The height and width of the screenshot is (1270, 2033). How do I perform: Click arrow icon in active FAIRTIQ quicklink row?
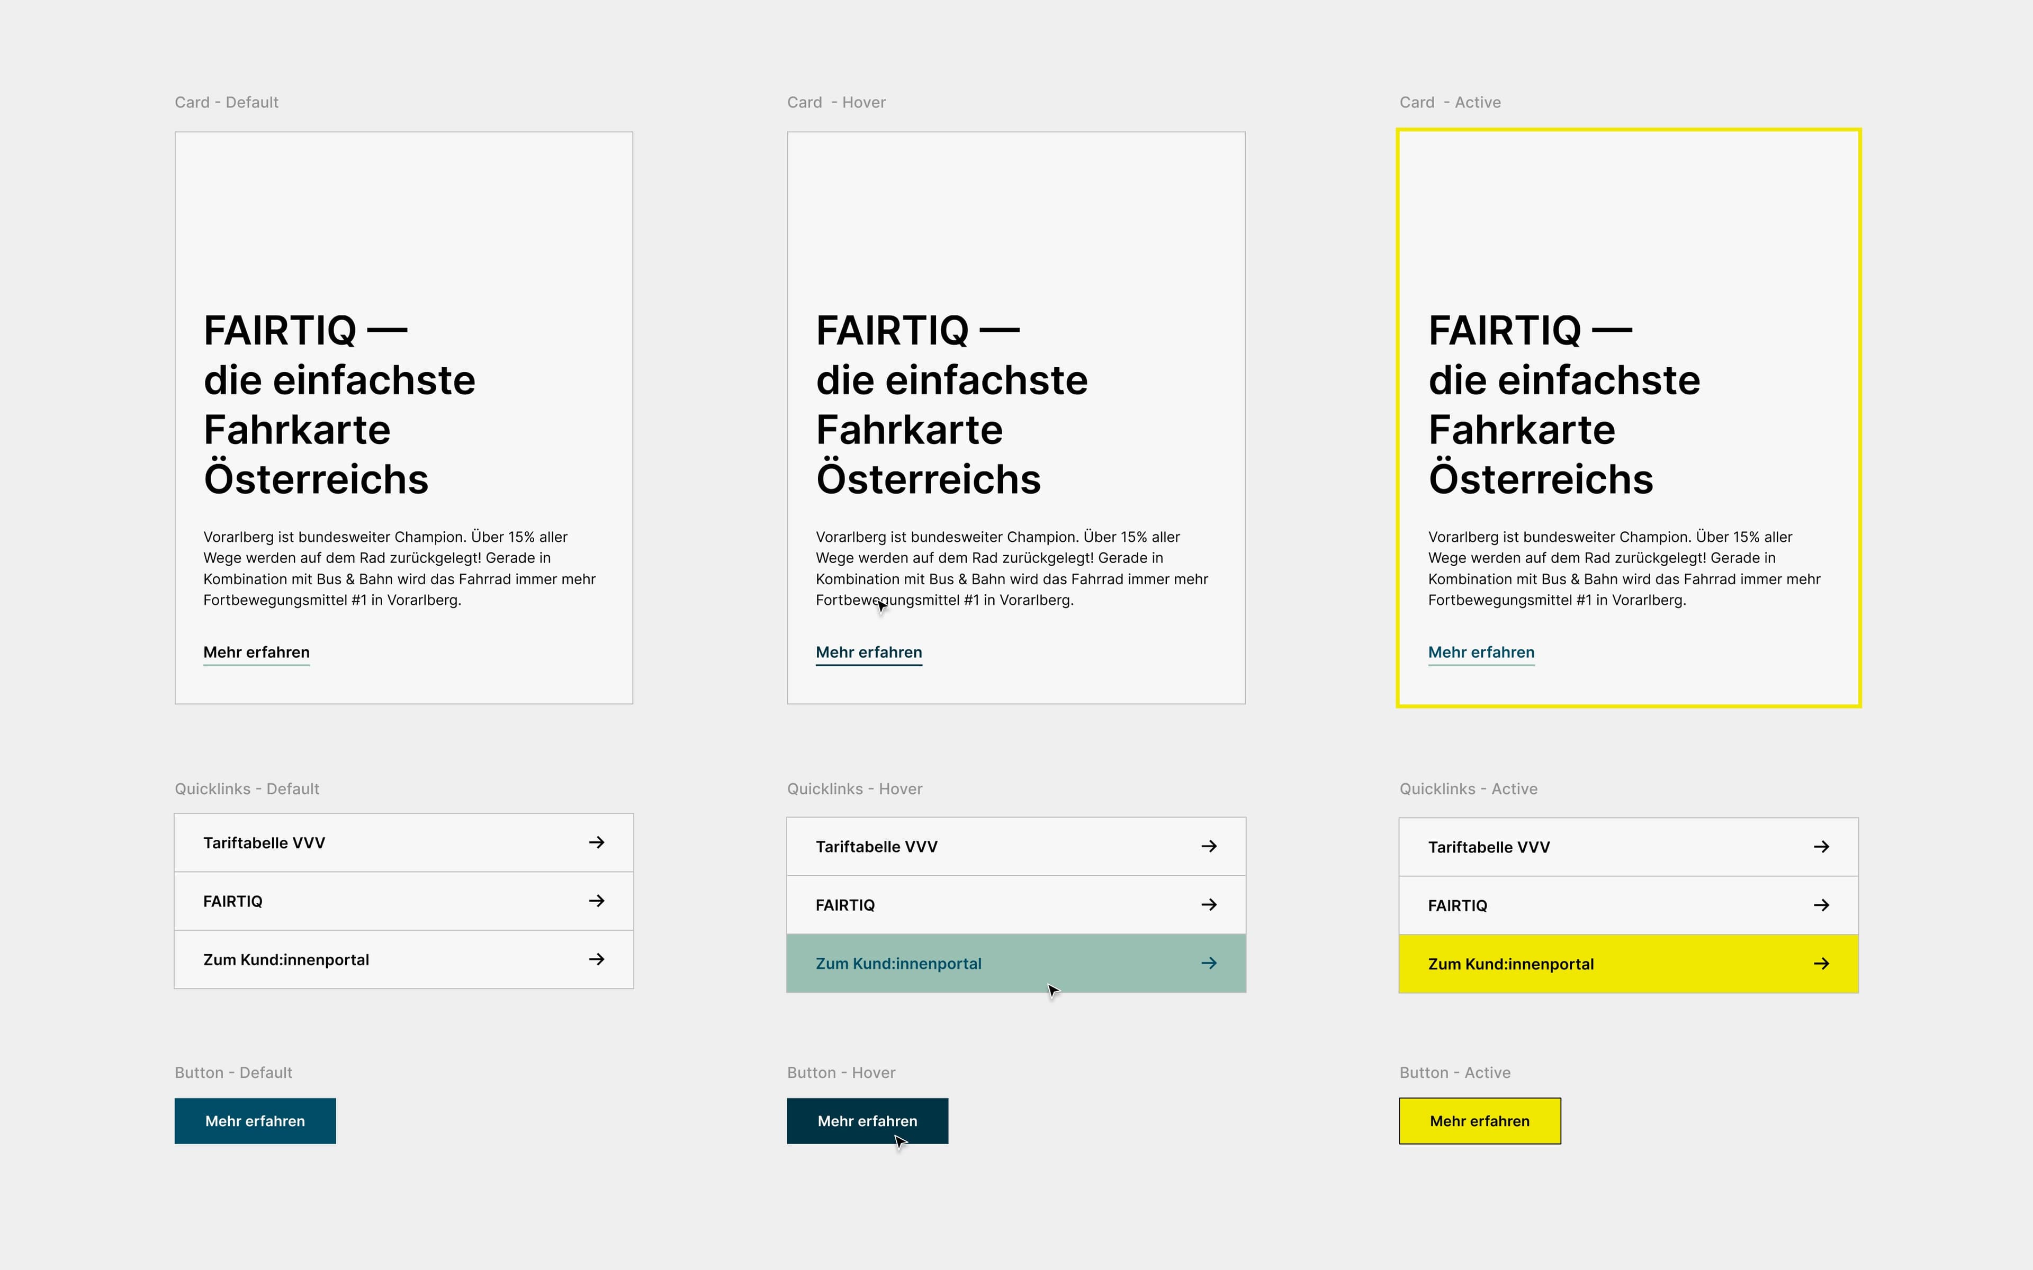point(1821,905)
